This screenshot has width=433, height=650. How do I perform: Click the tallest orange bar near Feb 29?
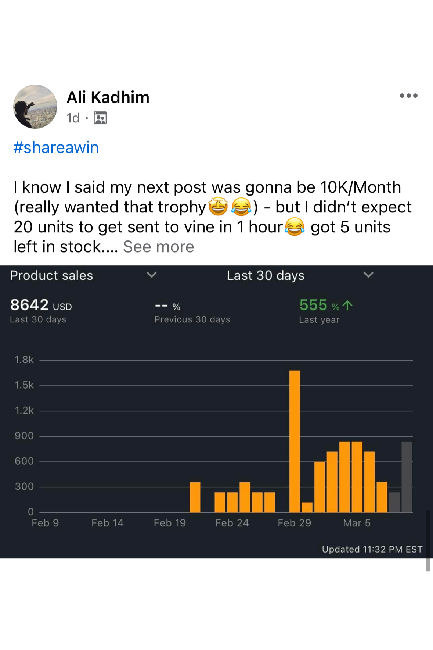point(295,441)
